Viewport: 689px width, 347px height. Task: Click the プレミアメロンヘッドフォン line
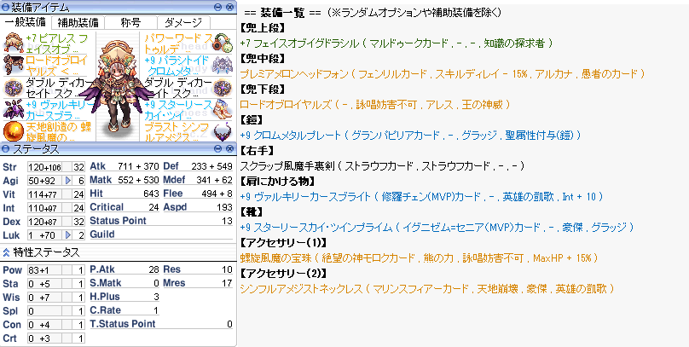pos(442,74)
